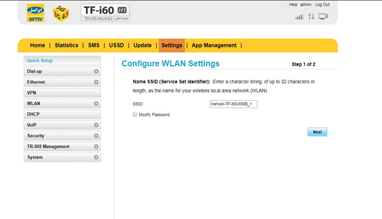Select Quick Setup in the sidebar
The image size is (382, 219).
pyautogui.click(x=62, y=61)
